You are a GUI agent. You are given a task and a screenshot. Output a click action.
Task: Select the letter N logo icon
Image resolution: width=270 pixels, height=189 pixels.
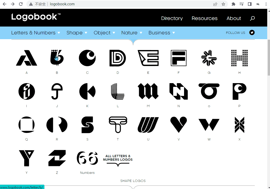[178, 91]
